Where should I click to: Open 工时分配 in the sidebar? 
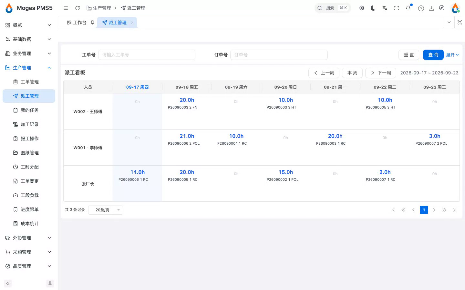click(x=29, y=167)
